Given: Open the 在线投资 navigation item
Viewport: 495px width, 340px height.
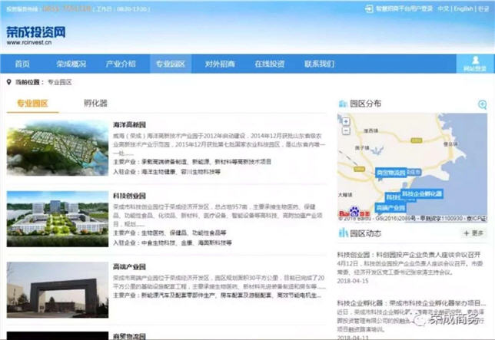Looking at the screenshot, I should pyautogui.click(x=270, y=64).
